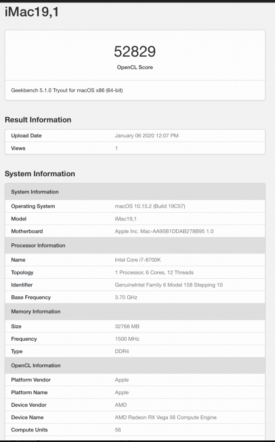
Task: Click the Processor Information table header
Action: [135, 245]
